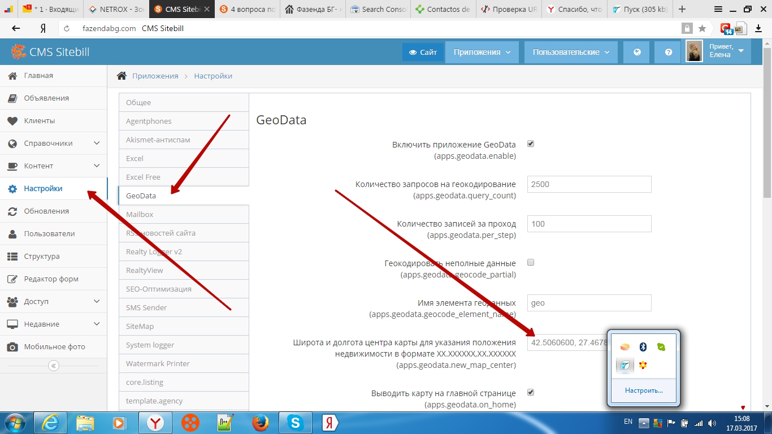Click the home icon in breadcrumb

[121, 76]
